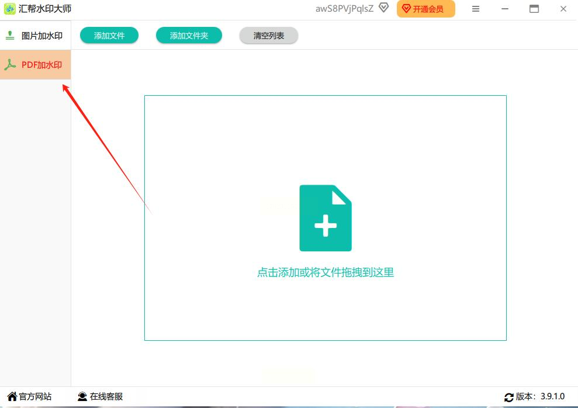
Task: Click the 添加文件夹 button
Action: click(x=189, y=36)
